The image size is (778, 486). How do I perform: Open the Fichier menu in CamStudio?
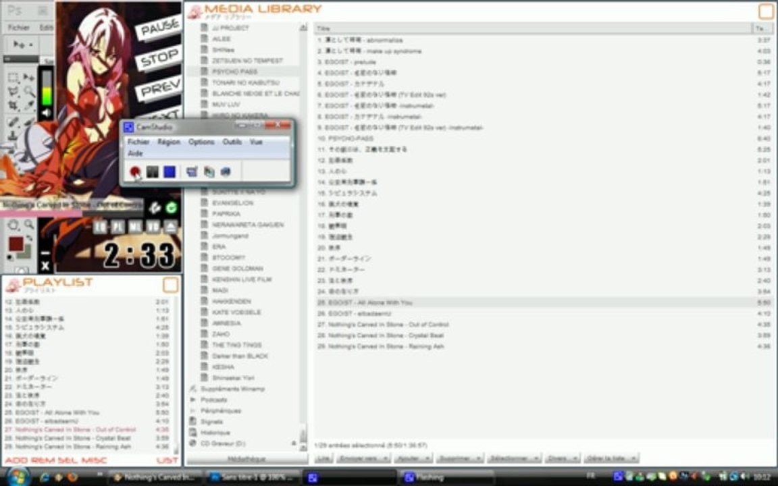click(x=138, y=142)
